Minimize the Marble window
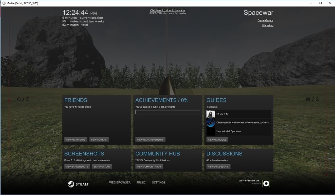The image size is (335, 195). [311, 3]
